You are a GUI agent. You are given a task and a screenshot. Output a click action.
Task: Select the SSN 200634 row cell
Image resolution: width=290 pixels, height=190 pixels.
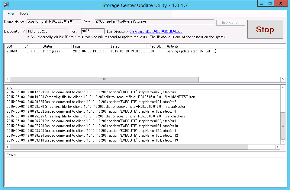point(12,51)
